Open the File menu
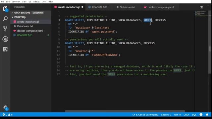212x119 pixels. point(3,2)
